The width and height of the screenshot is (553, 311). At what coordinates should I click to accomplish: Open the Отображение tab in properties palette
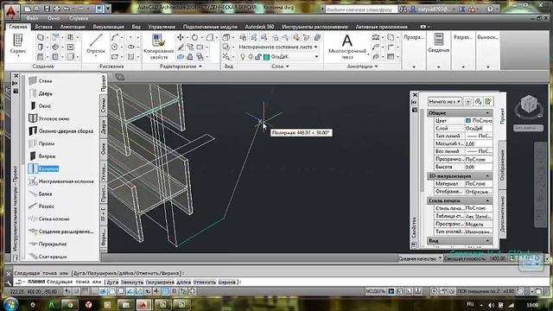pyautogui.click(x=502, y=165)
